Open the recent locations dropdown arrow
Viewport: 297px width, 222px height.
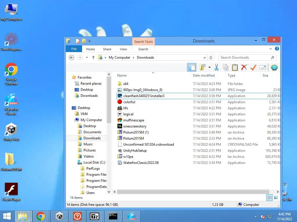pos(87,58)
